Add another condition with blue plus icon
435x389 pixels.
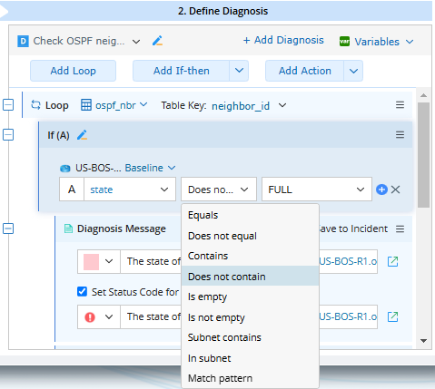(x=381, y=190)
